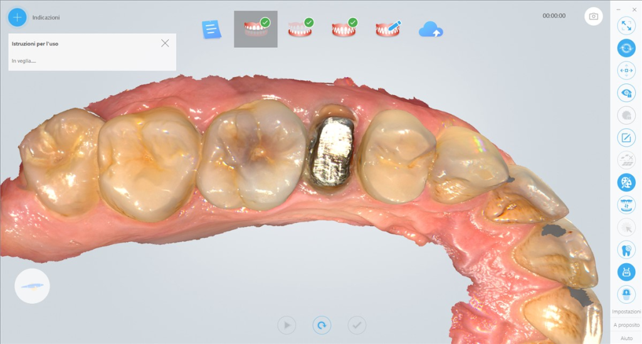Click the pan and move view icon
Image resolution: width=642 pixels, height=344 pixels.
(626, 70)
